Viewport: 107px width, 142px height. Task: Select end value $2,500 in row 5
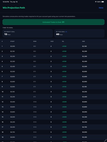tap(85, 67)
